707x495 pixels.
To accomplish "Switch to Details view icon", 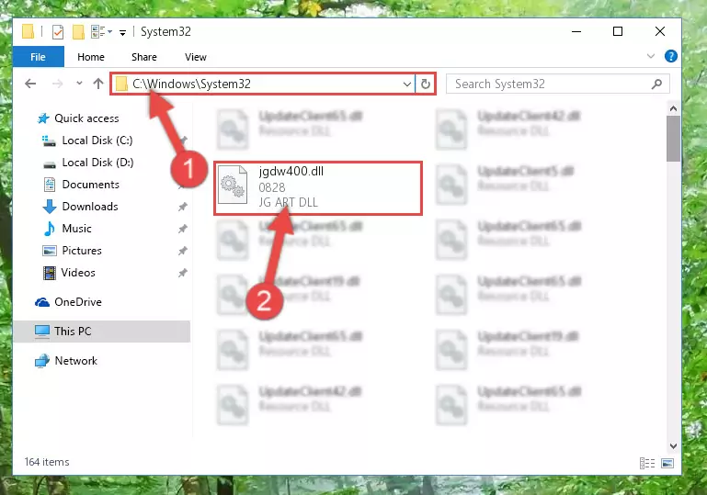I will click(647, 463).
